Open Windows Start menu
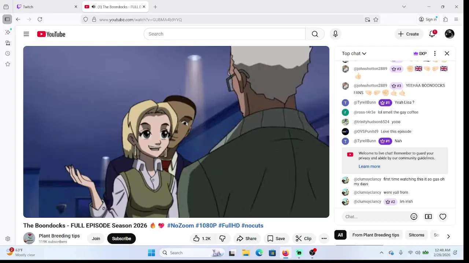Screen dimensions: 469x263 tap(151, 253)
